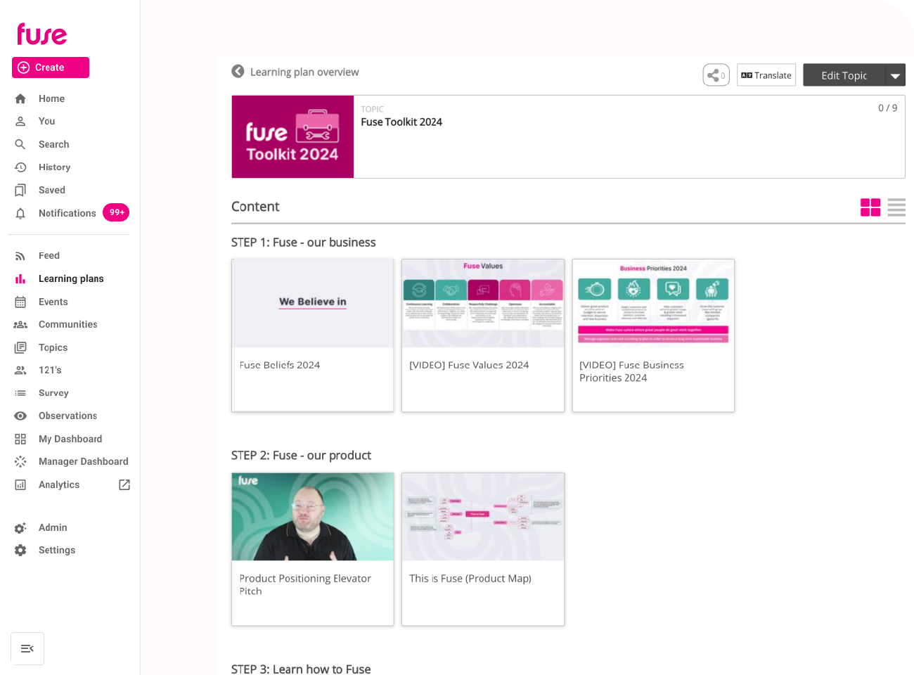The image size is (914, 675).
Task: Click the STEP 3: Learn how to Fuse heading
Action: click(x=301, y=669)
